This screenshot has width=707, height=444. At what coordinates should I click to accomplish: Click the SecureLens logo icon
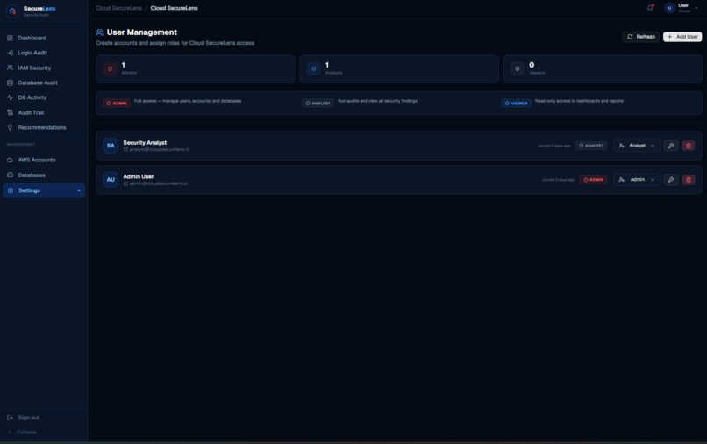(x=12, y=11)
